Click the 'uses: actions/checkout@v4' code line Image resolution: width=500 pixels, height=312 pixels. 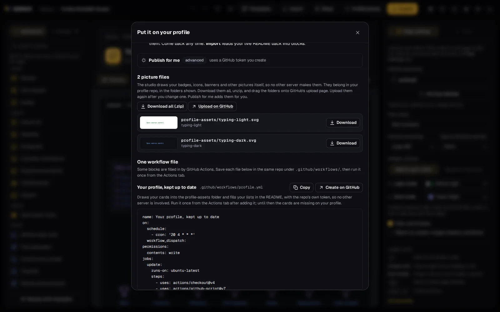coord(185,283)
